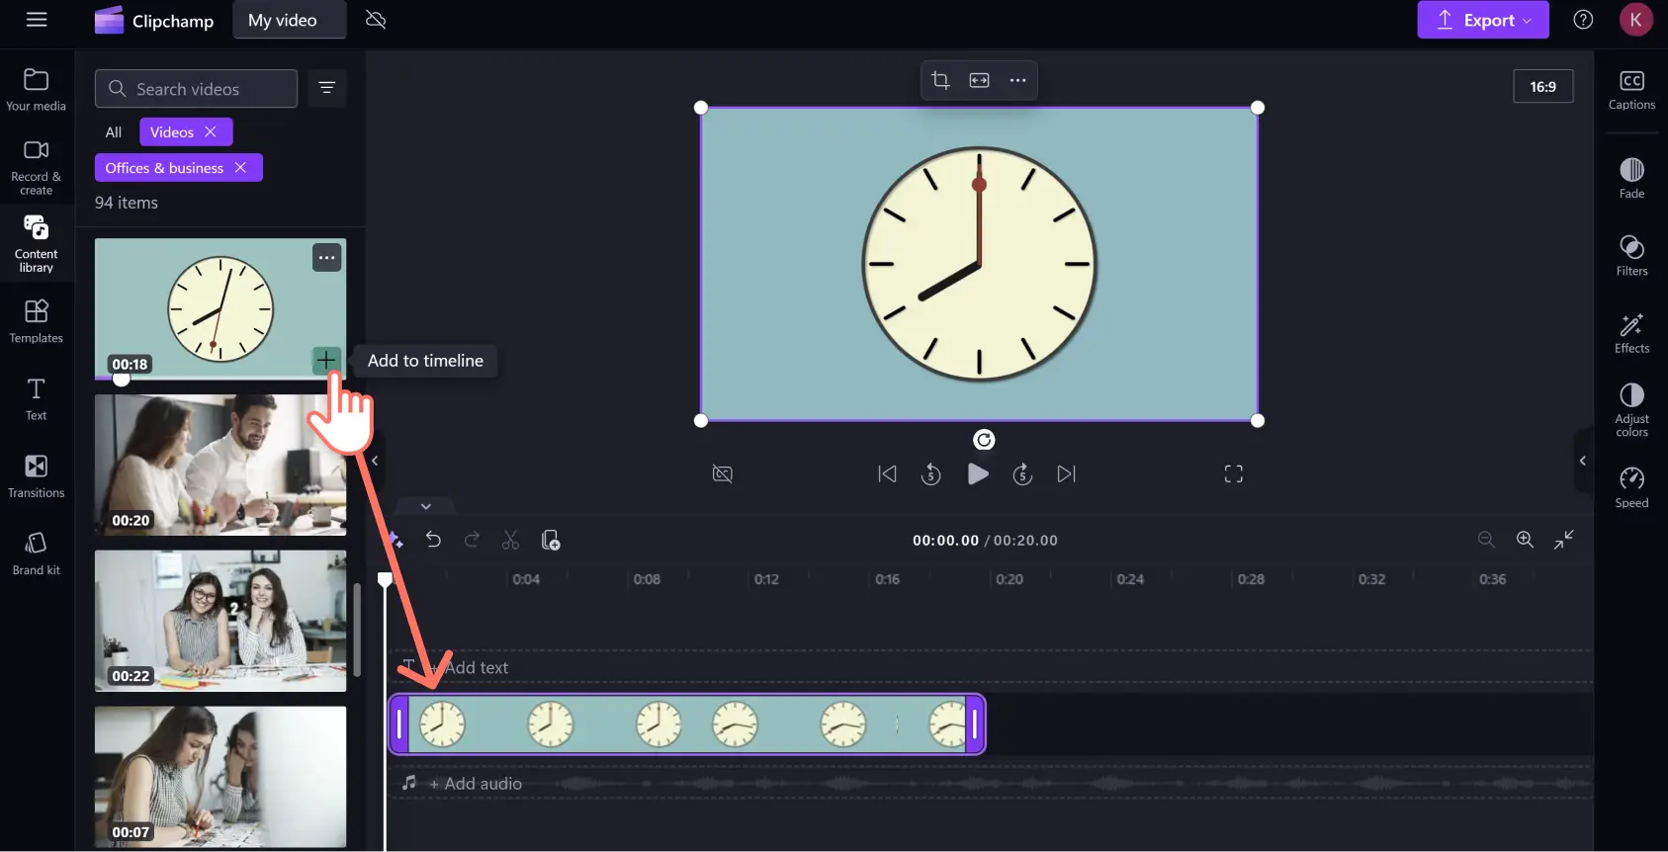Click the Search videos field

[x=196, y=89]
